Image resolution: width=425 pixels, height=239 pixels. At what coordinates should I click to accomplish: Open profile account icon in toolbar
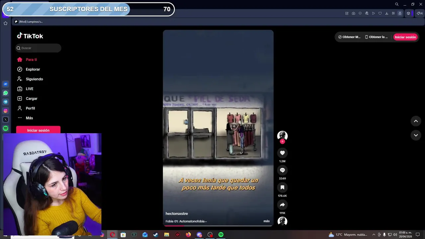[x=400, y=13]
